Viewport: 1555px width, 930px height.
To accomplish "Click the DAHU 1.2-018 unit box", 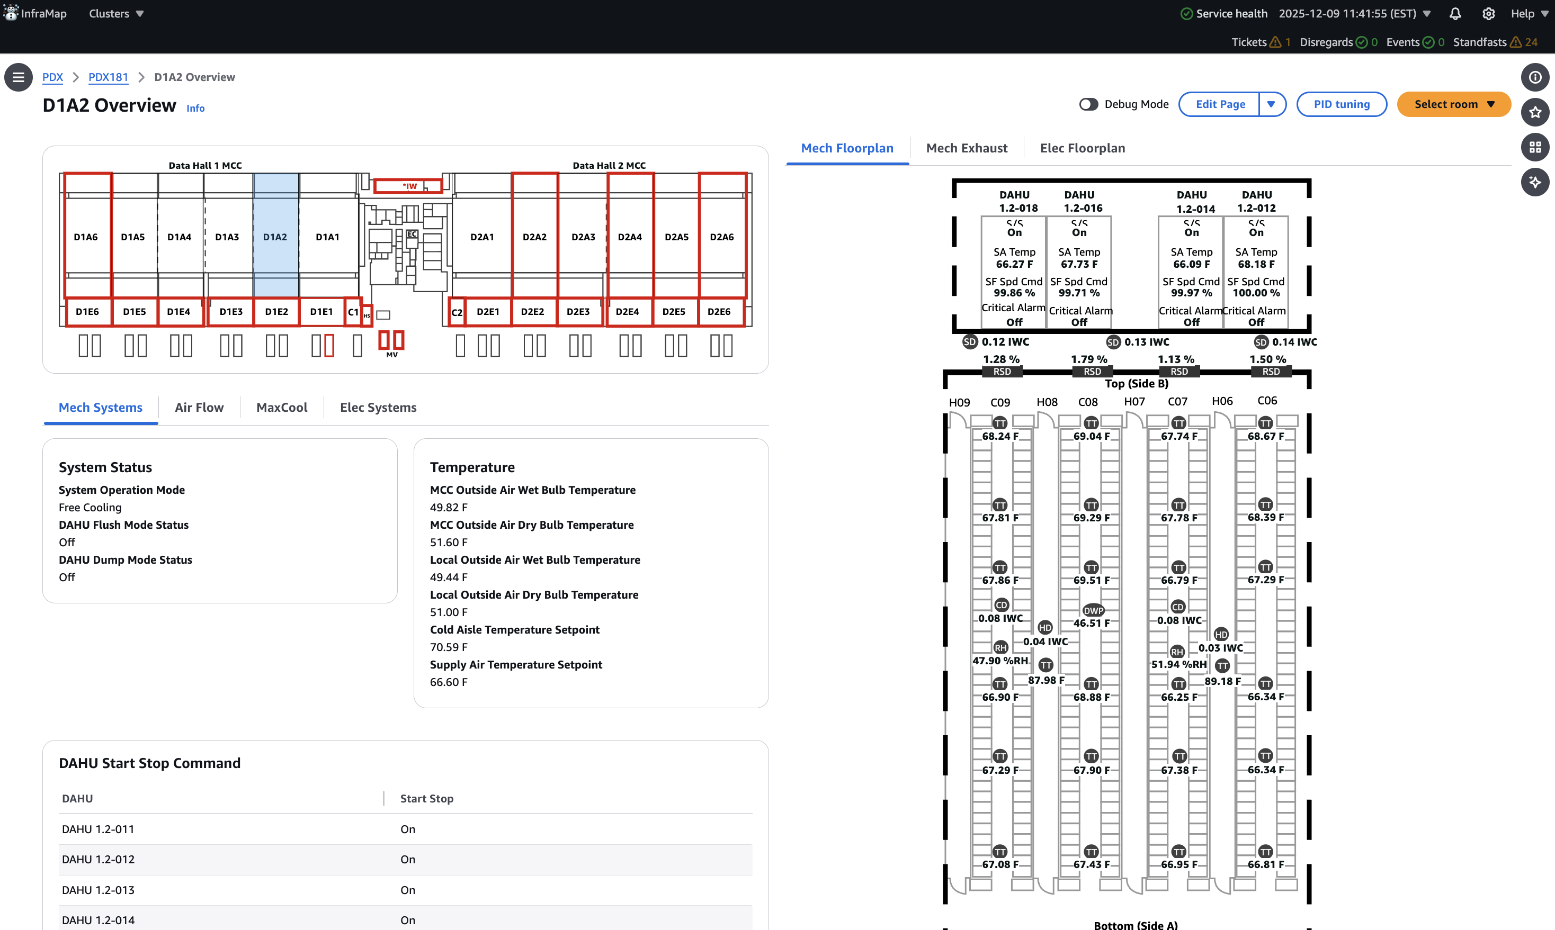I will 1014,273.
